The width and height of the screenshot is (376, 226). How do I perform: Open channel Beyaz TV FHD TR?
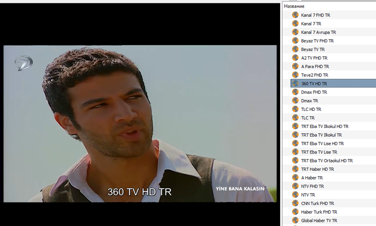[x=317, y=41]
